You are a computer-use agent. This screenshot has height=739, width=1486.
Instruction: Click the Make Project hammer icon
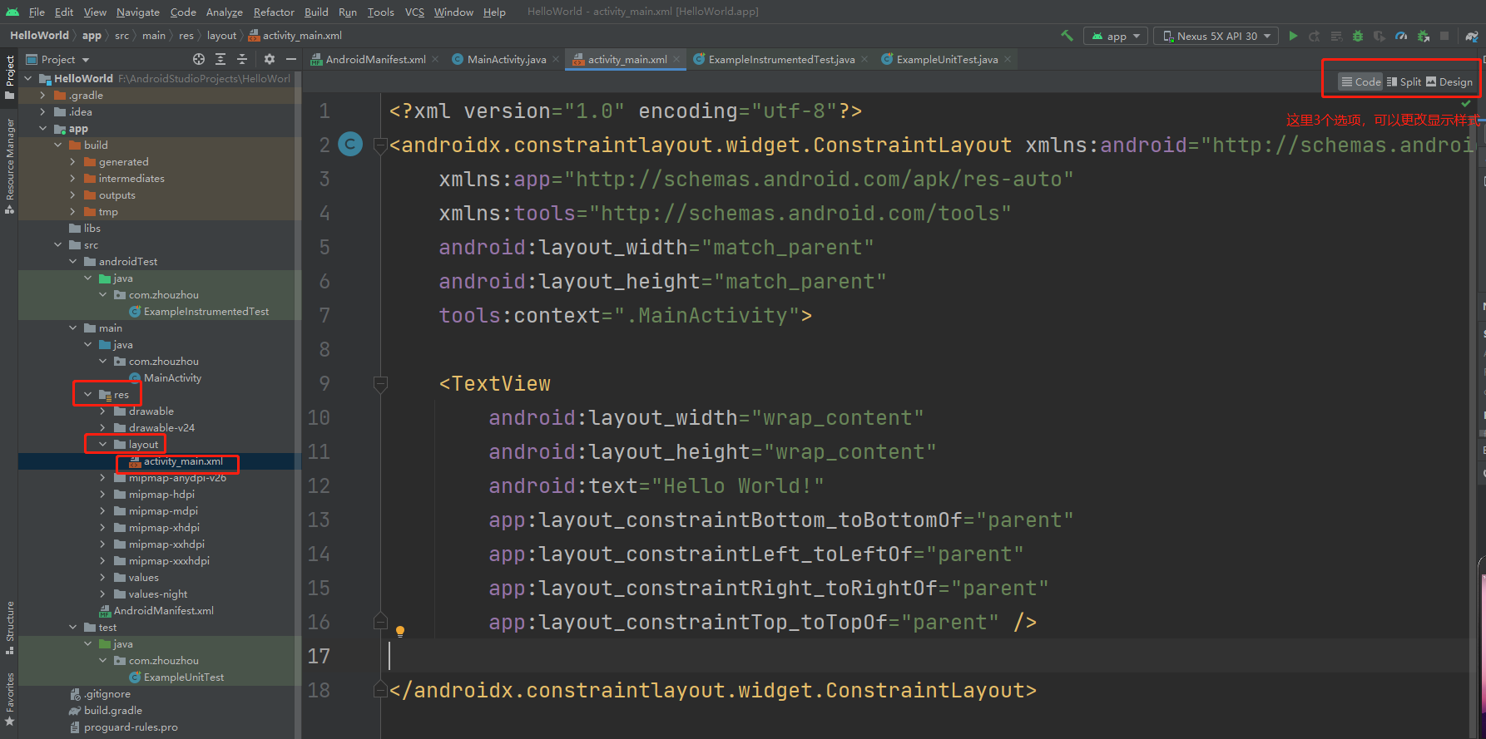(x=1067, y=36)
